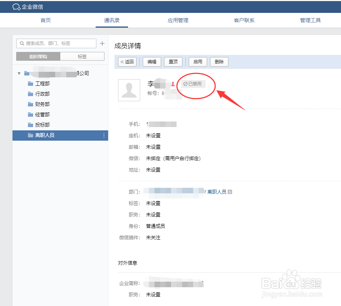Click the member search input field
Screen dimensions: 341x306
point(55,43)
